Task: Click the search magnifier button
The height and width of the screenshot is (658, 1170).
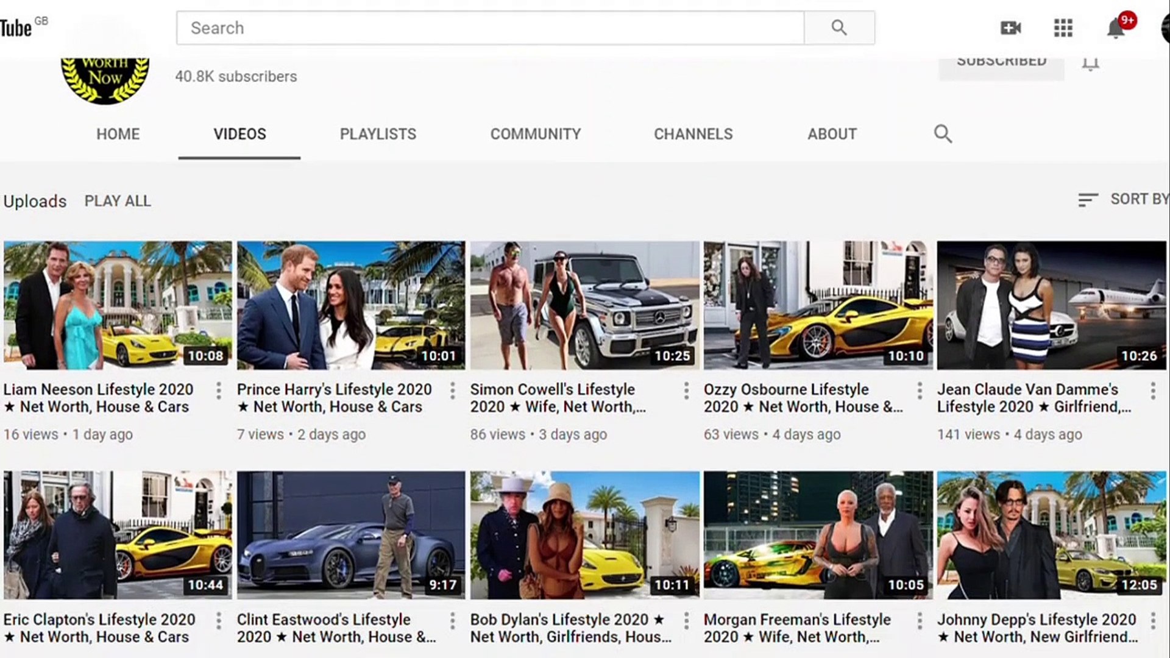Action: click(839, 27)
